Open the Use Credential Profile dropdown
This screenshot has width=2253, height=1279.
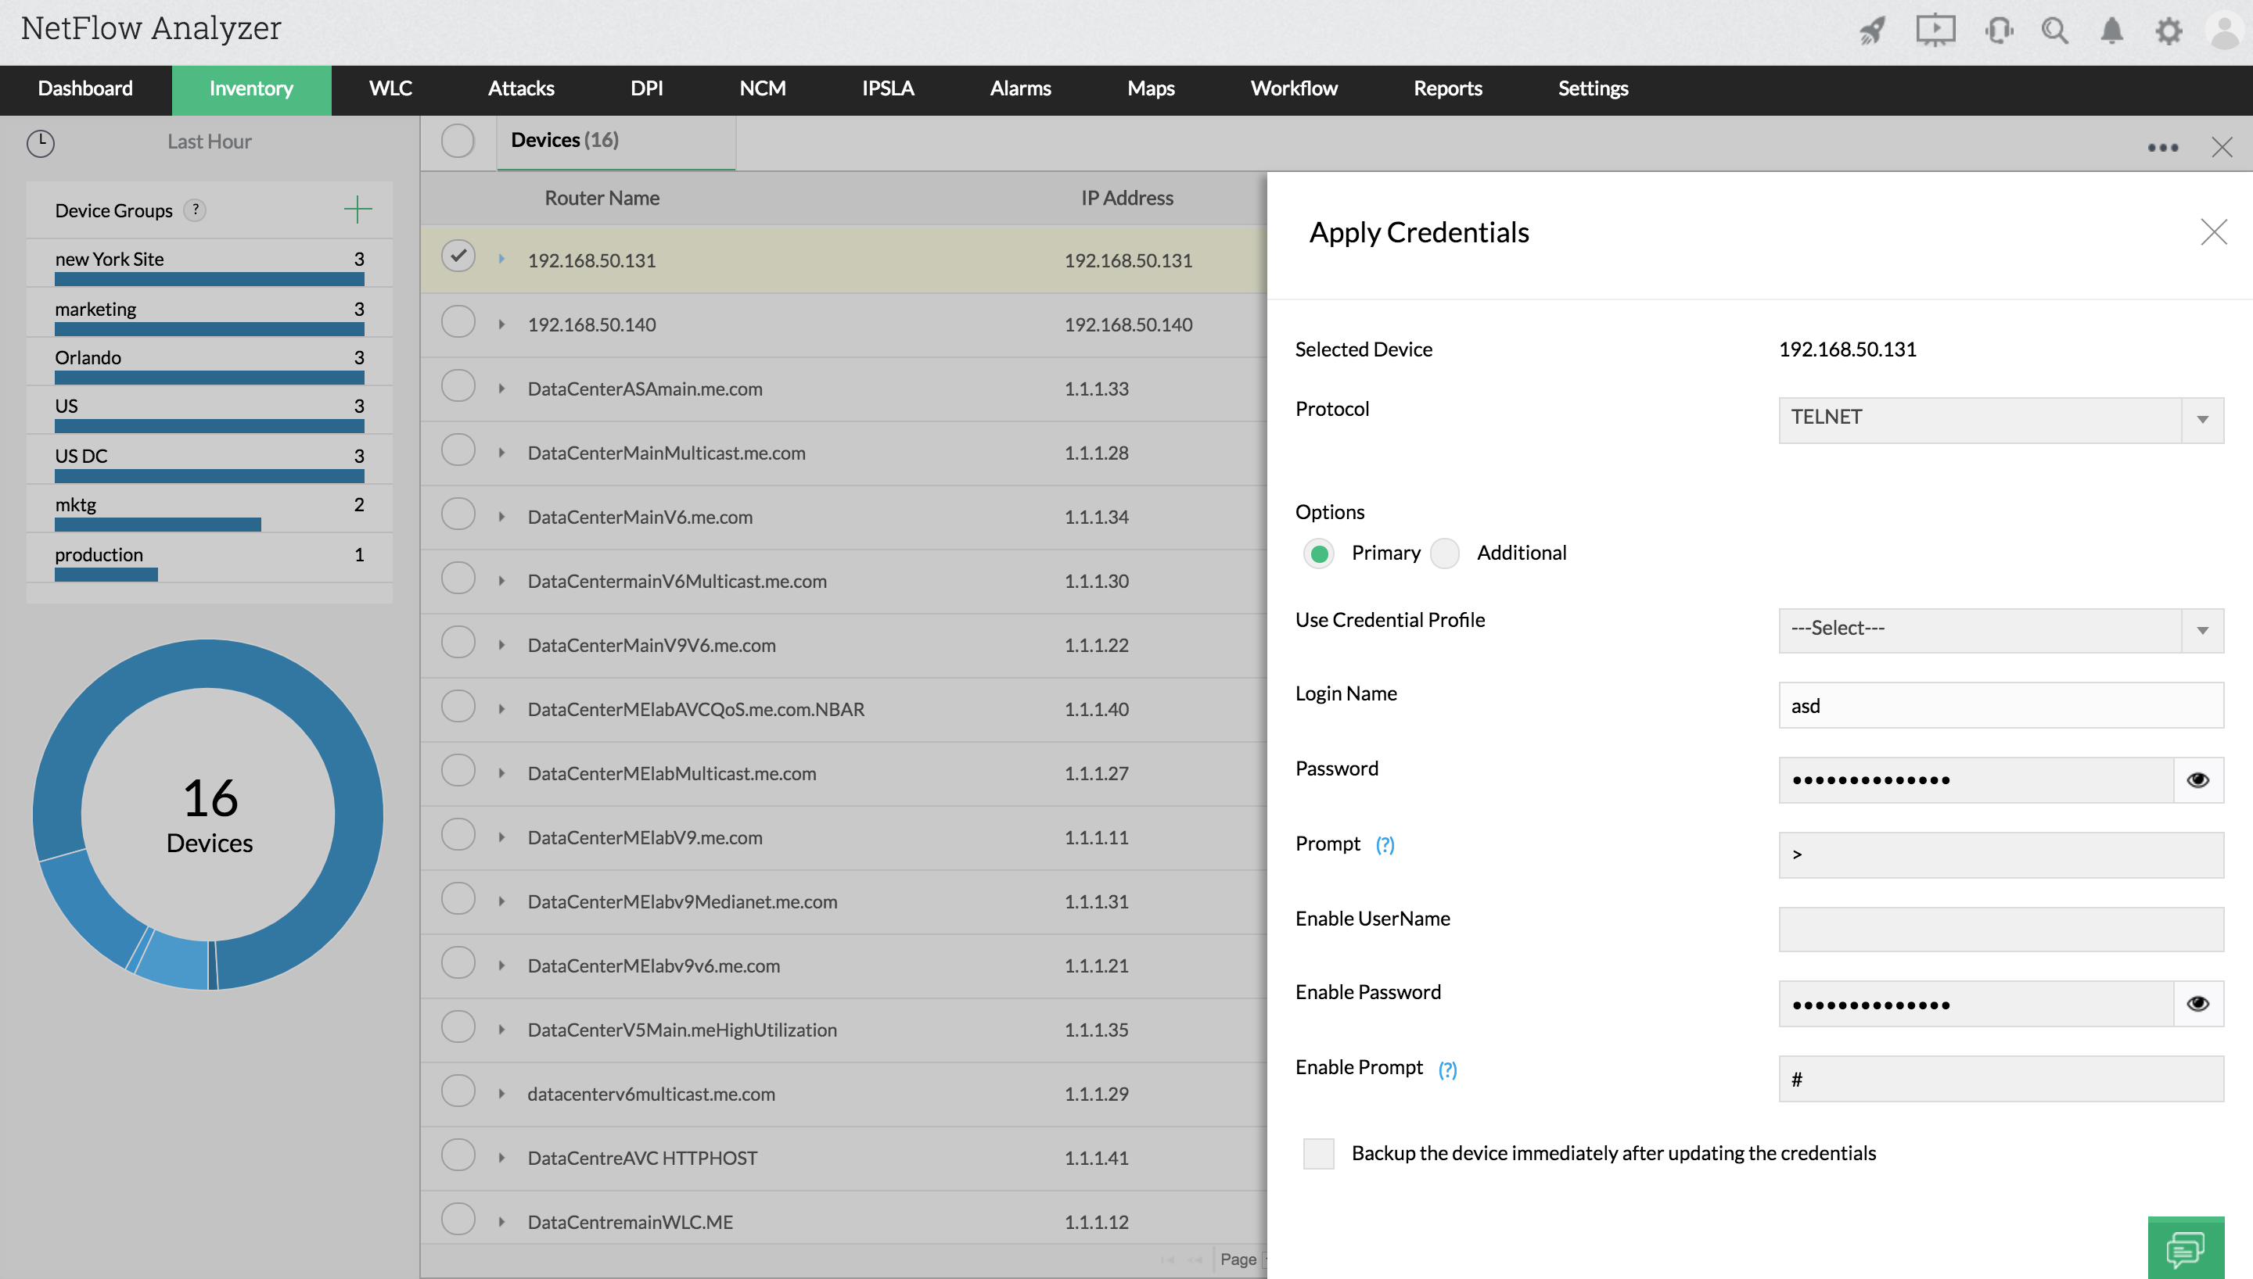tap(2001, 630)
